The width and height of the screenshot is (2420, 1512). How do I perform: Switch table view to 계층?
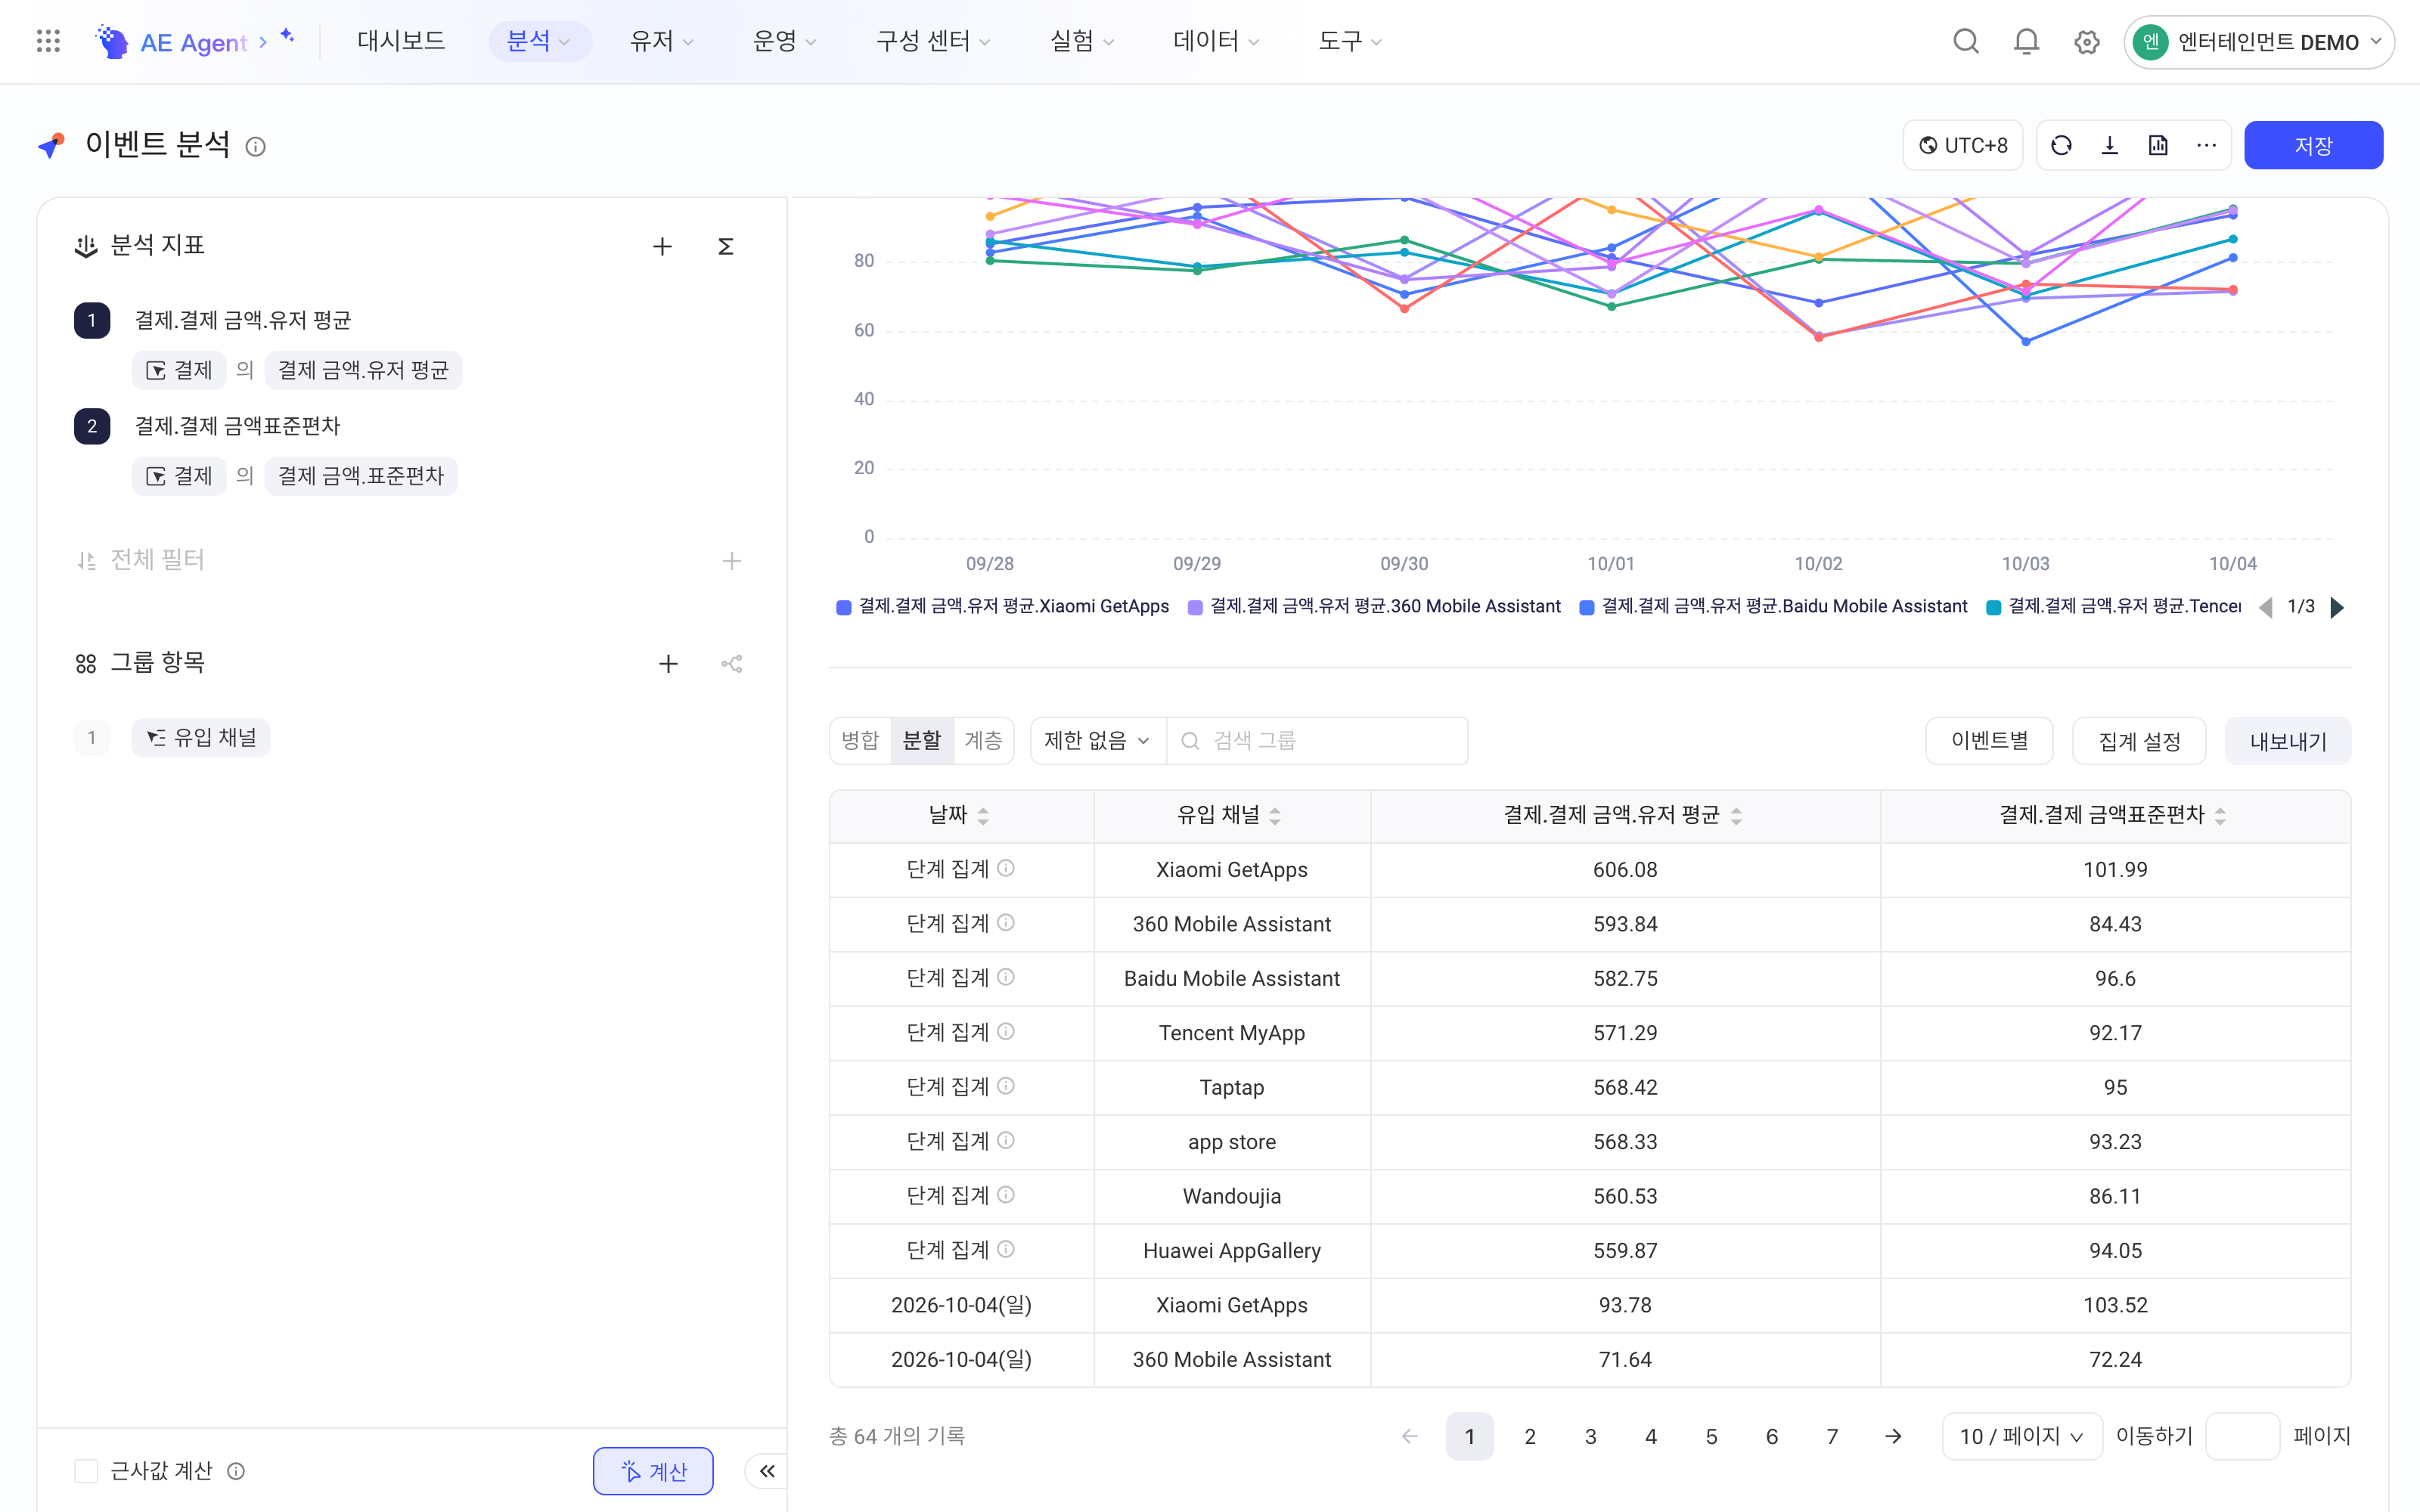click(983, 740)
